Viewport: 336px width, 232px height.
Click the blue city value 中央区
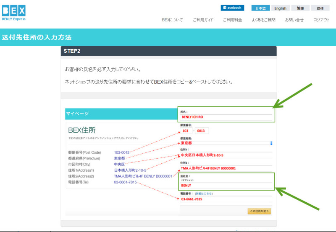119,165
